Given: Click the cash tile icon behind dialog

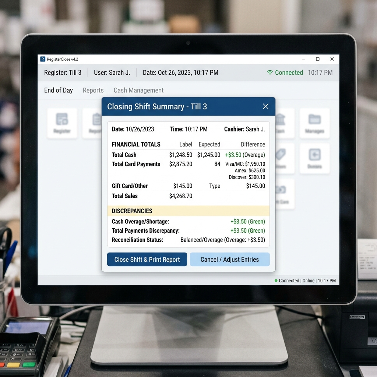Looking at the screenshot, I should [x=281, y=190].
